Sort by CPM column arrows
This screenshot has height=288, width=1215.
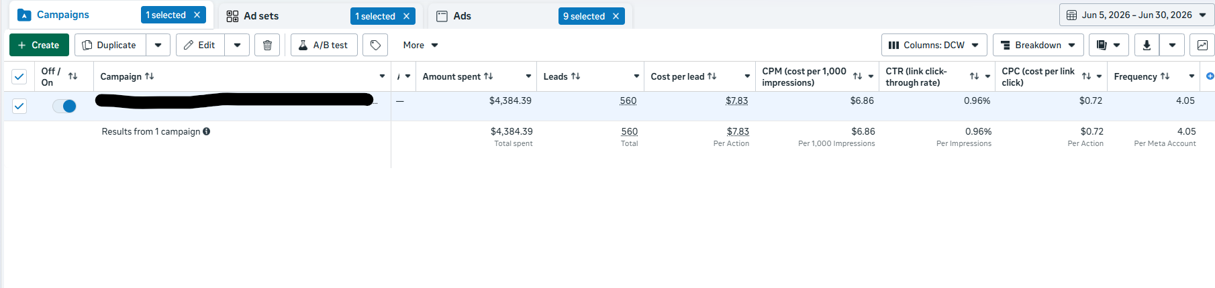(x=857, y=76)
